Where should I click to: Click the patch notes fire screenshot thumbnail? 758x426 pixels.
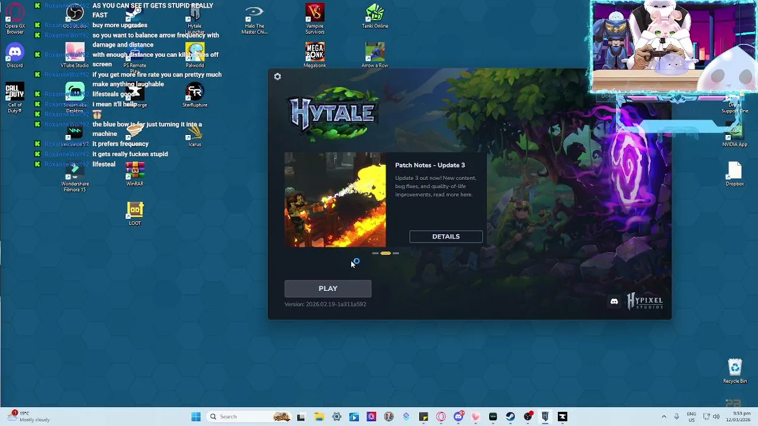pos(335,199)
